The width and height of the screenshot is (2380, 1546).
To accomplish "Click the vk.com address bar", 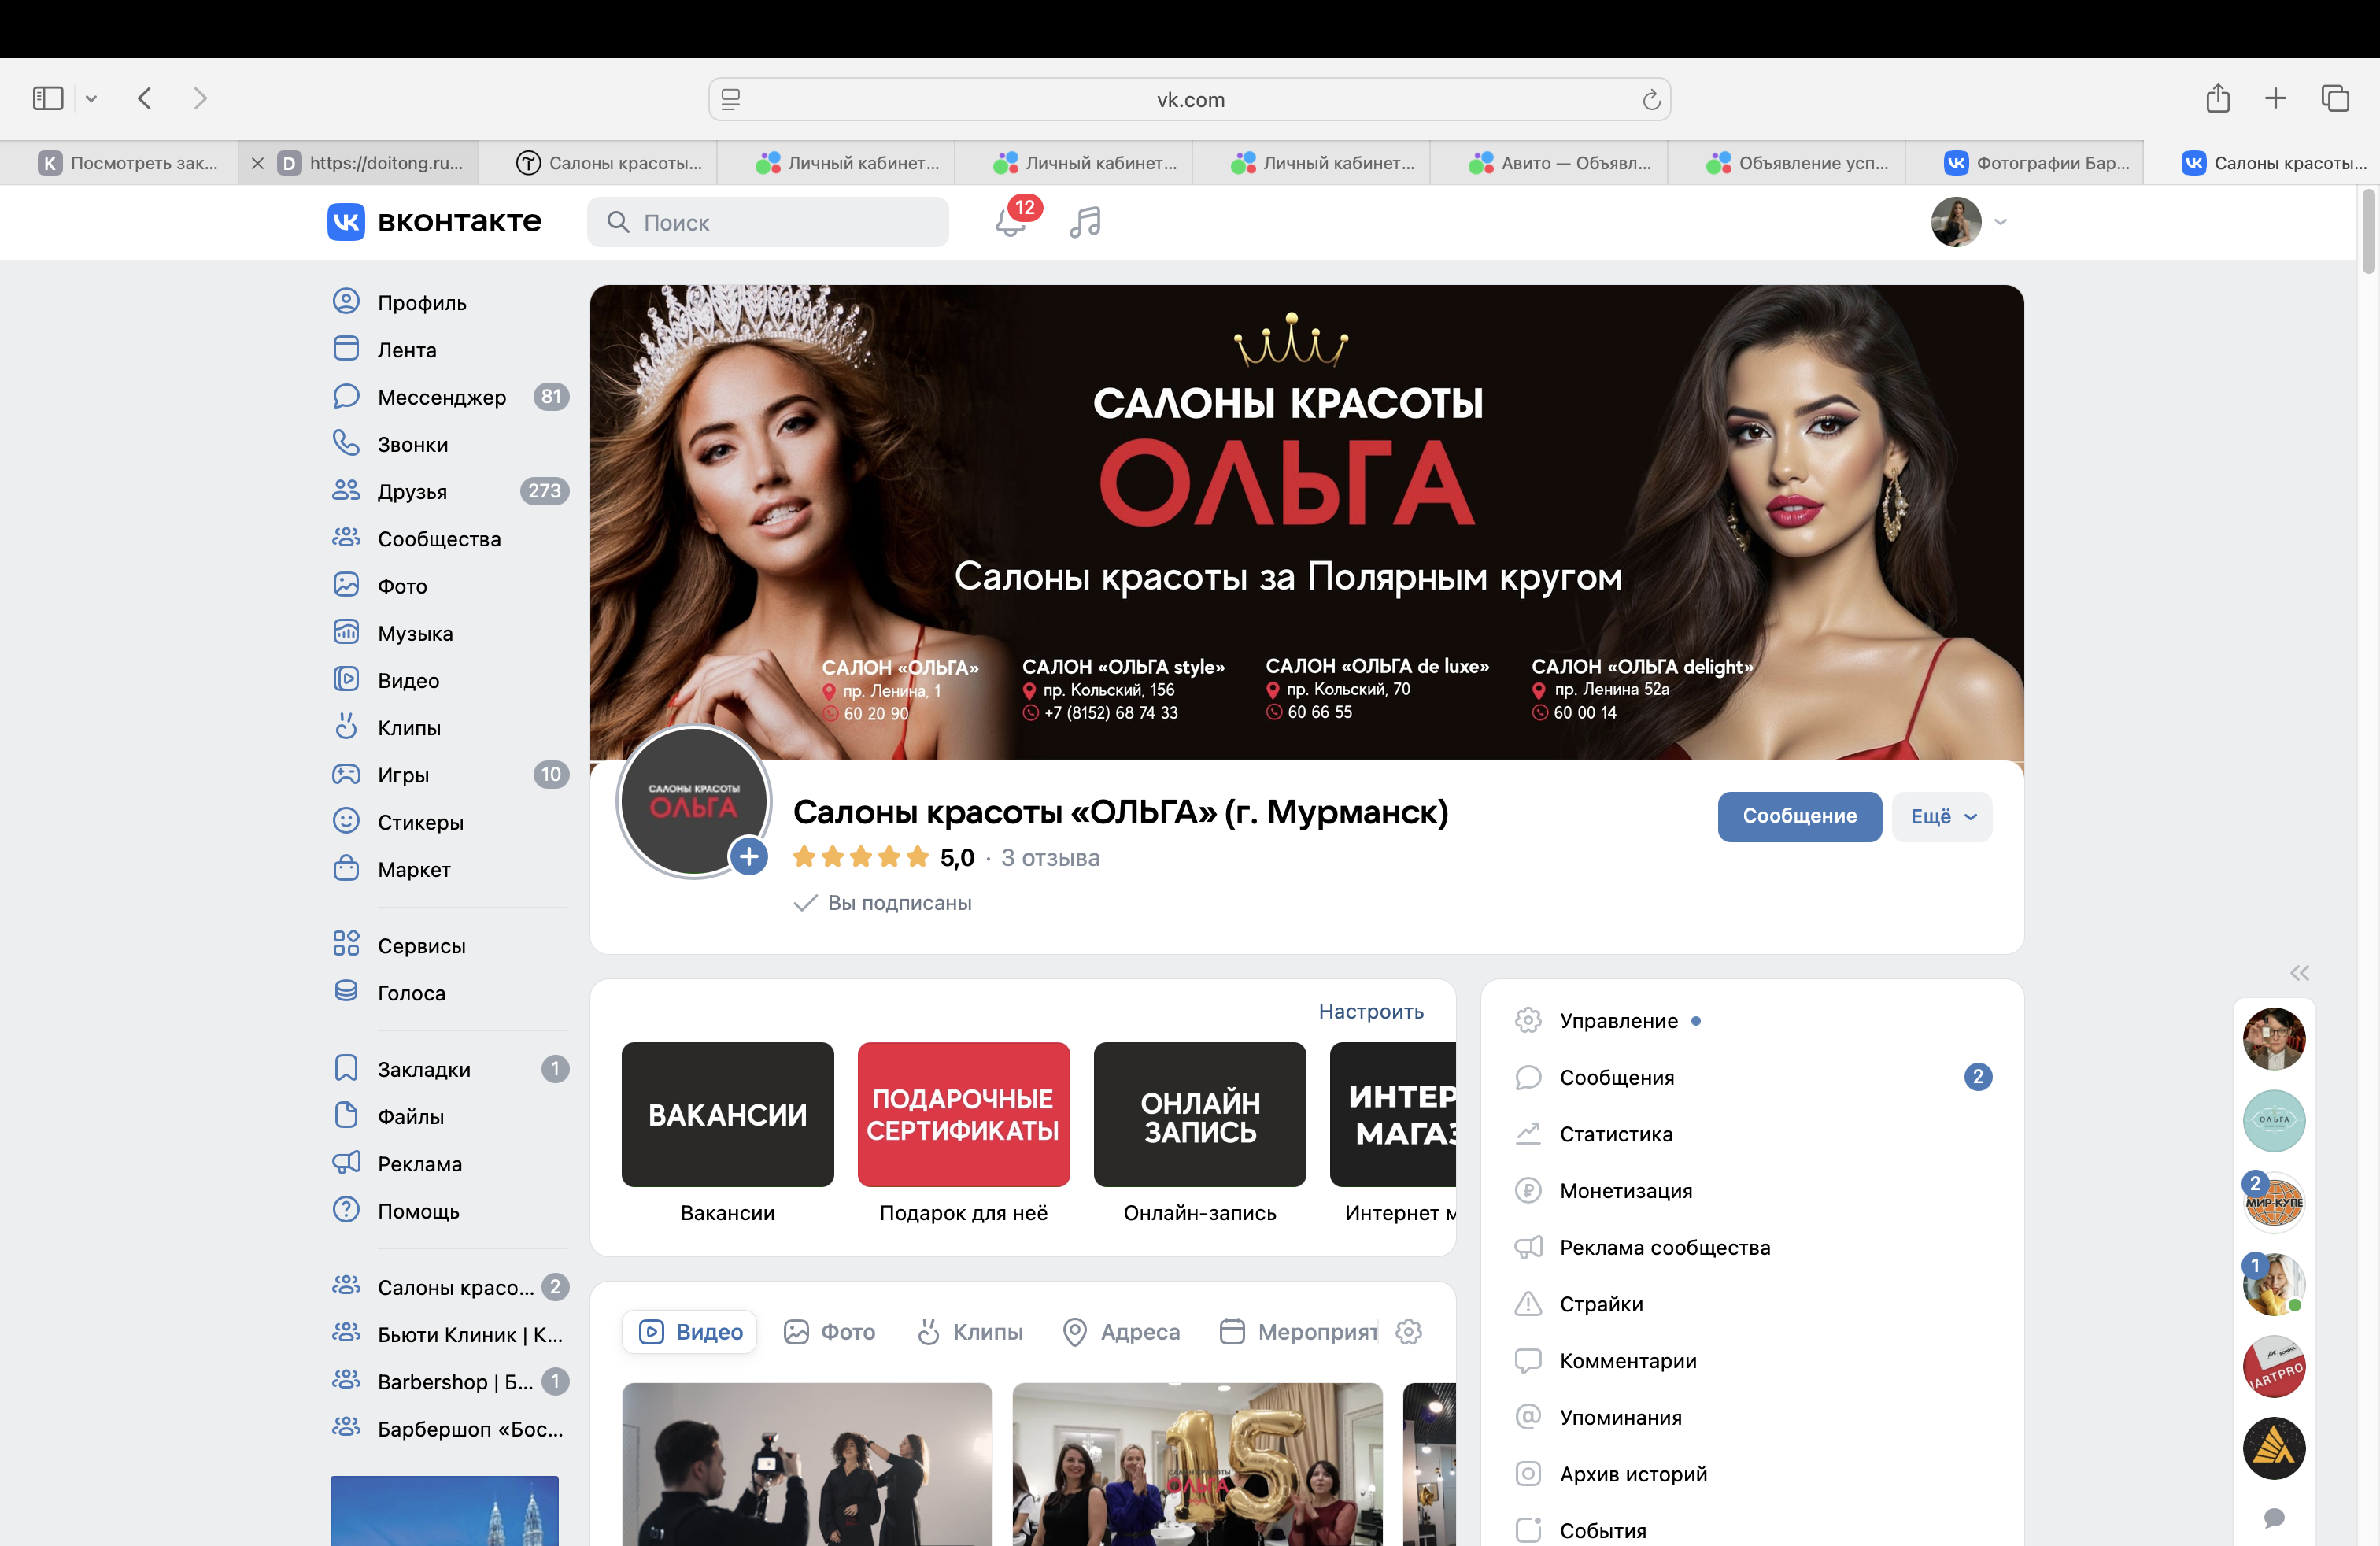I will pyautogui.click(x=1189, y=99).
